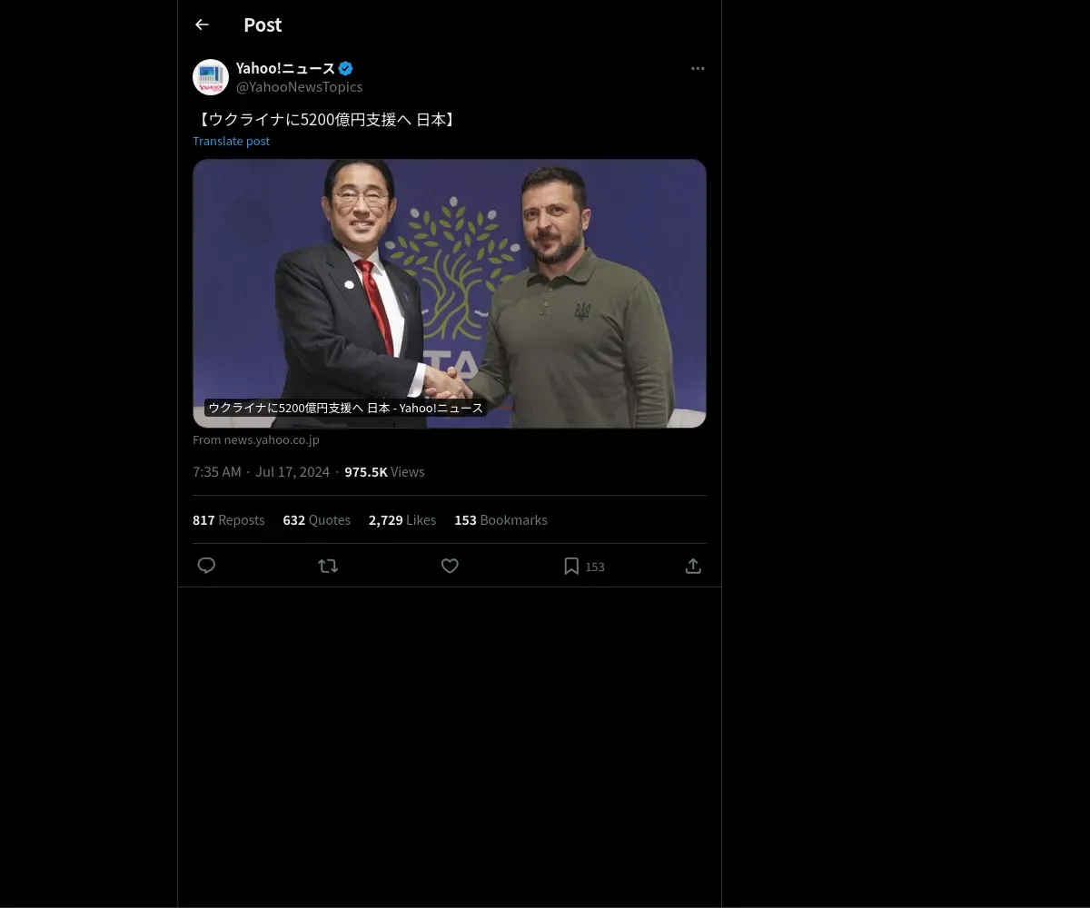The width and height of the screenshot is (1090, 908).
Task: Click the 975.5K Views count
Action: point(384,471)
